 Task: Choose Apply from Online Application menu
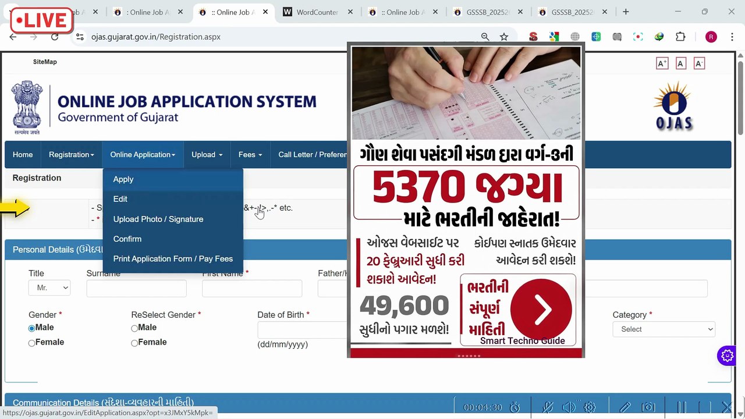coord(173,179)
